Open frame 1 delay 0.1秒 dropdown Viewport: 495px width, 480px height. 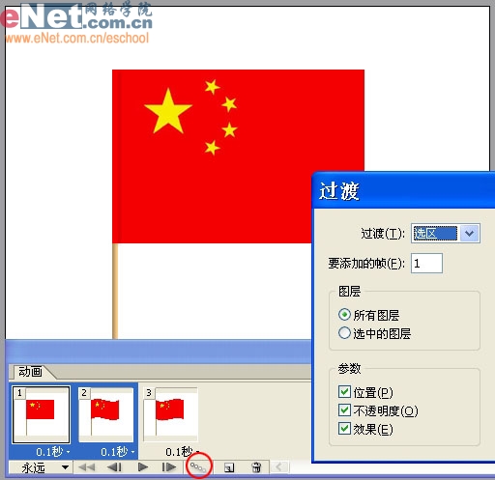(52, 452)
